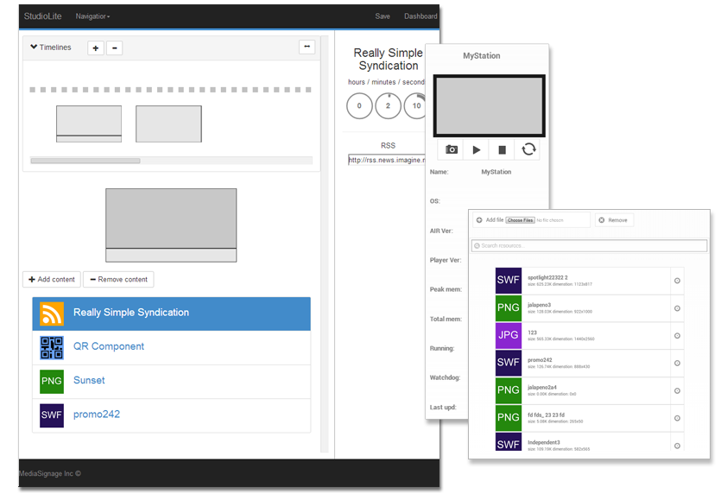Viewport: 727px width, 494px height.
Task: Open Dashboard from the top bar
Action: (x=420, y=16)
